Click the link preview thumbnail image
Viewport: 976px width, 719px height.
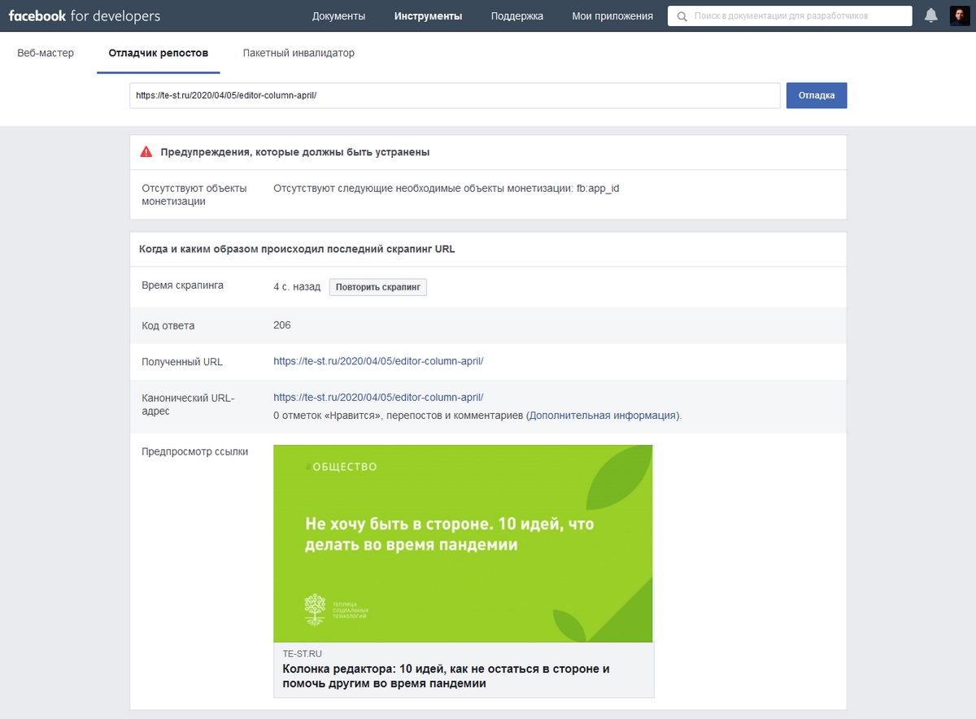pyautogui.click(x=464, y=543)
